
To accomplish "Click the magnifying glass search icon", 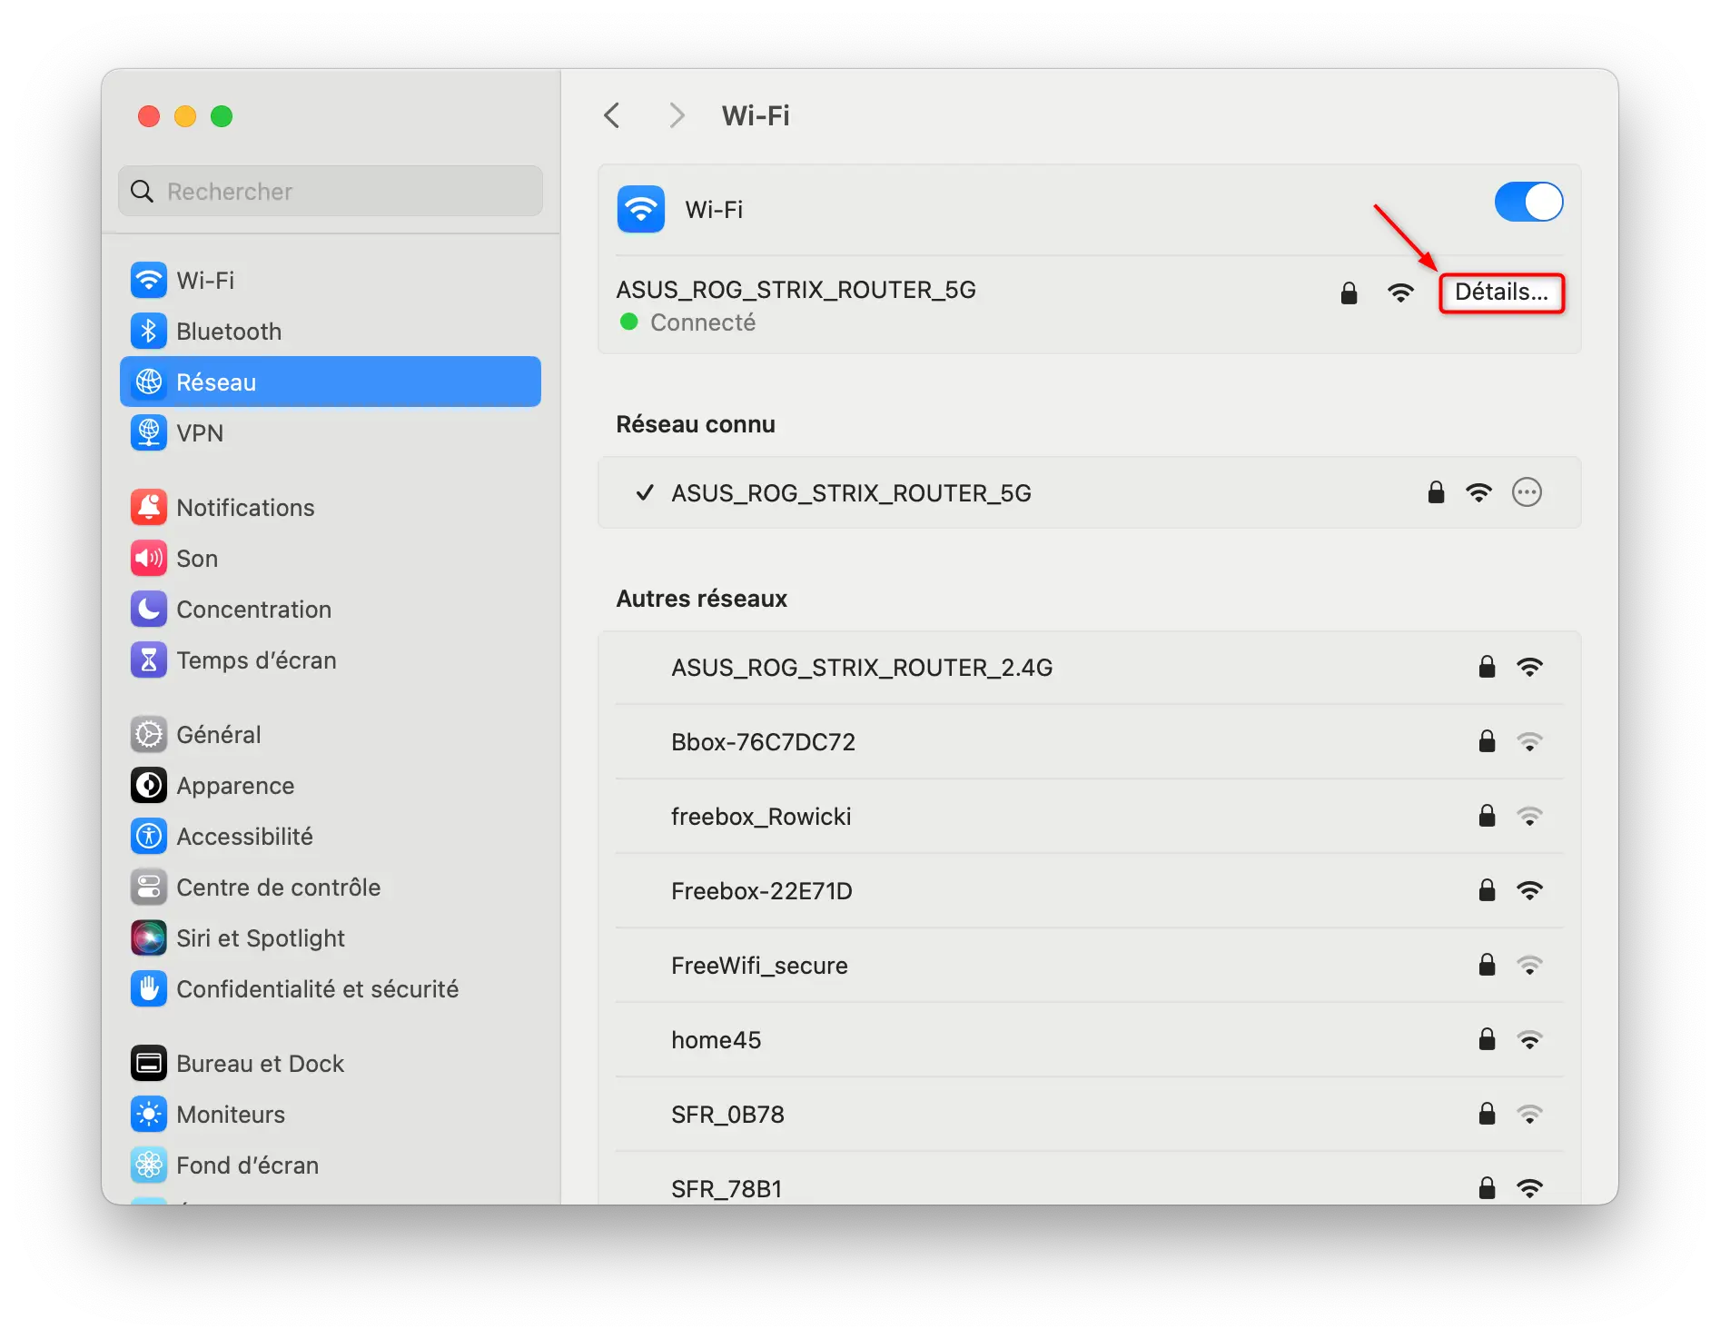I will 142,191.
